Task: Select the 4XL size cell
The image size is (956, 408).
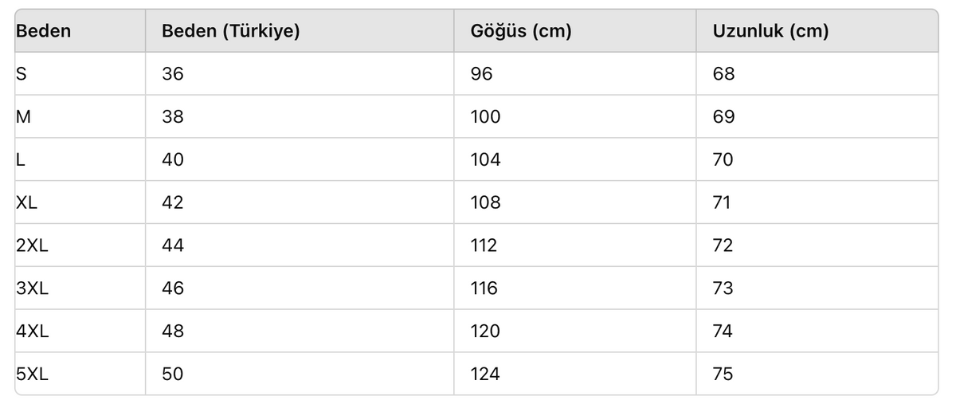Action: 32,331
